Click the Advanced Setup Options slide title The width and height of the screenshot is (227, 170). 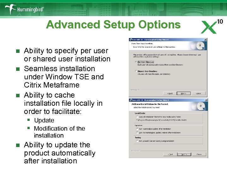point(113,25)
